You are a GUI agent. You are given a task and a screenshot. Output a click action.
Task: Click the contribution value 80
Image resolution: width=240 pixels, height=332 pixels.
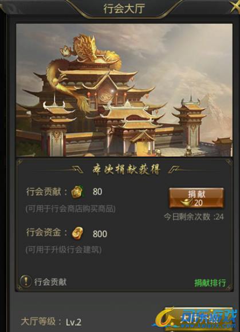coord(97,191)
